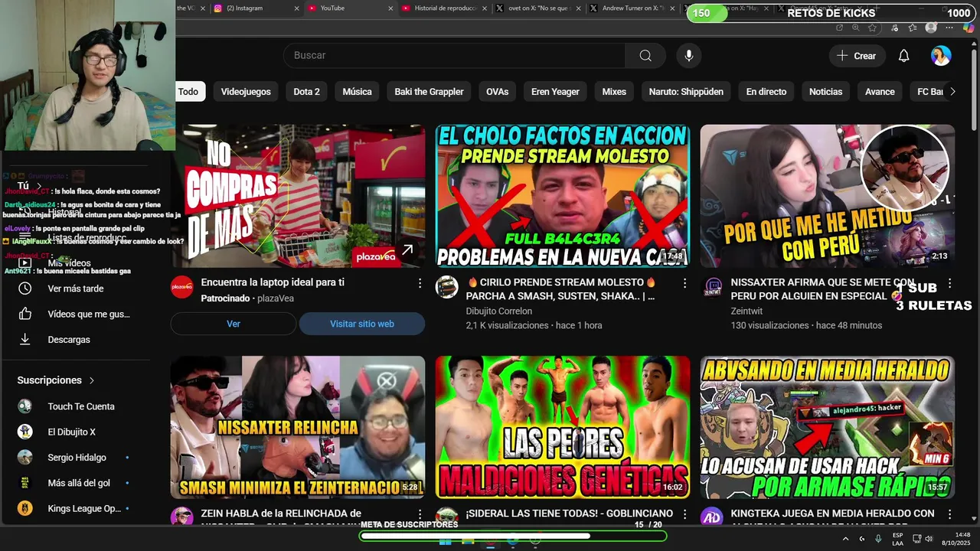Click the El Dibujito X subscription avatar
Screen dimensions: 980x551
tap(25, 432)
